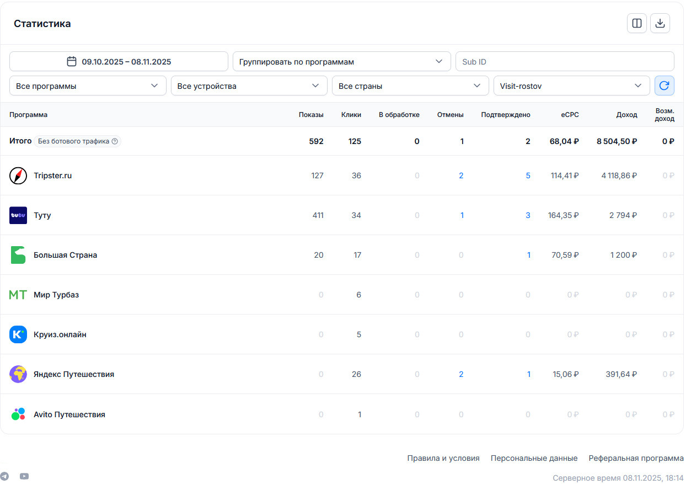The width and height of the screenshot is (691, 484).
Task: Click the help icon beside Без ботового трафика
Action: pos(115,141)
